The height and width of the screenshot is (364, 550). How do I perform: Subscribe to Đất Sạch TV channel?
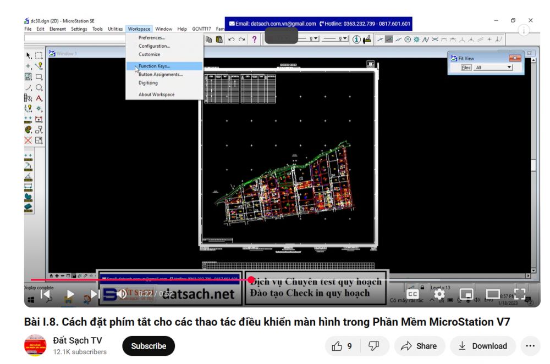tap(148, 346)
